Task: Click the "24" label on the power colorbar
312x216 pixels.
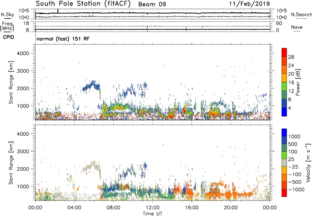Action: [x=291, y=66]
